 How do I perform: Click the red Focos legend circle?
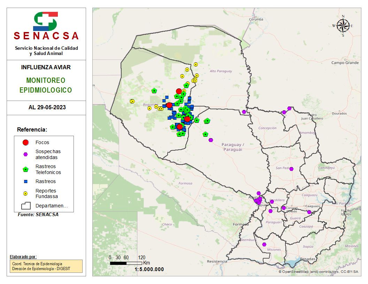click(25, 142)
